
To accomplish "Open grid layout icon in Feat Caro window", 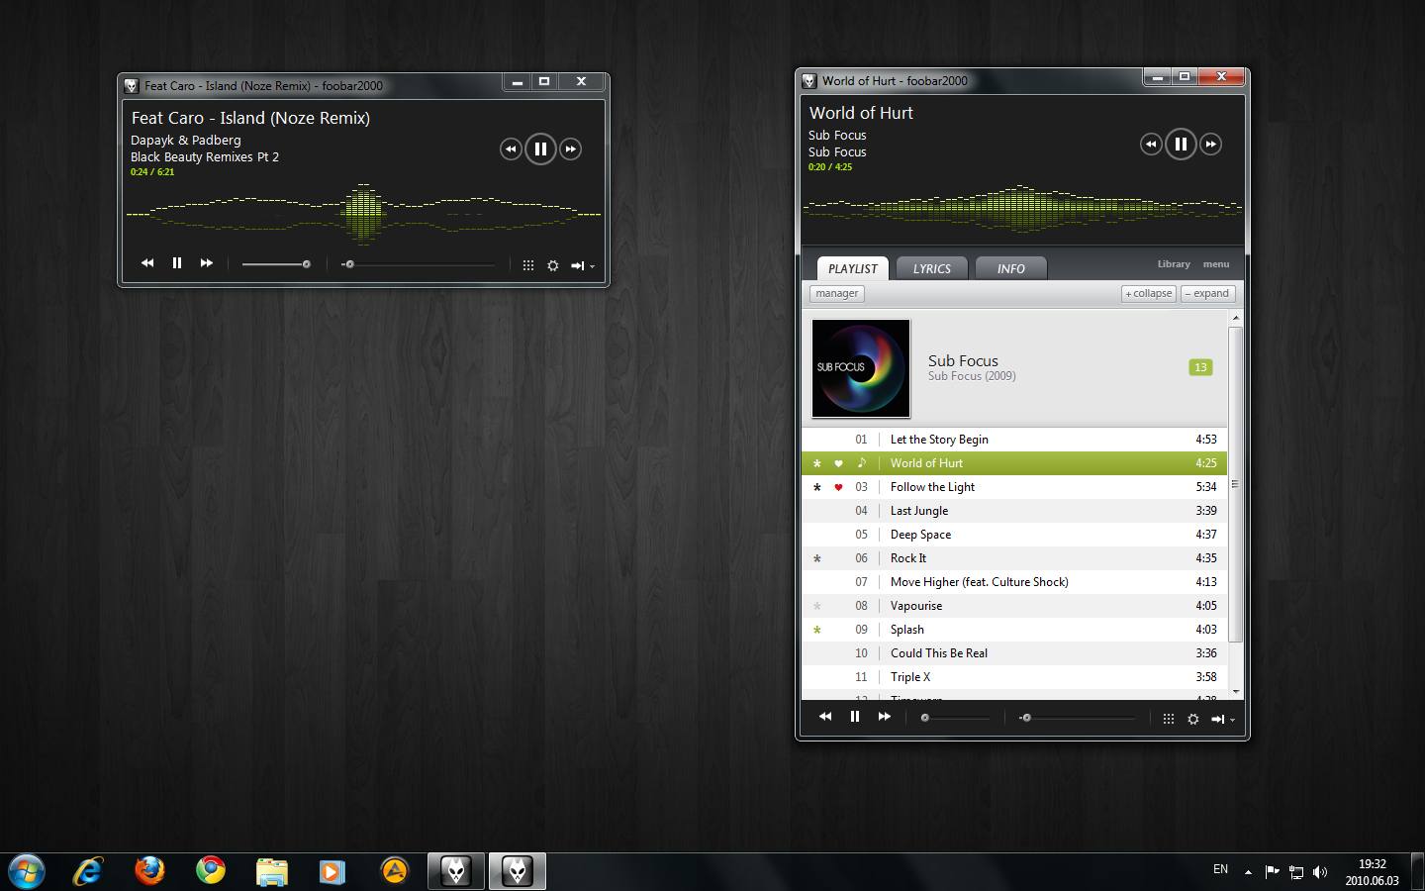I will (528, 265).
